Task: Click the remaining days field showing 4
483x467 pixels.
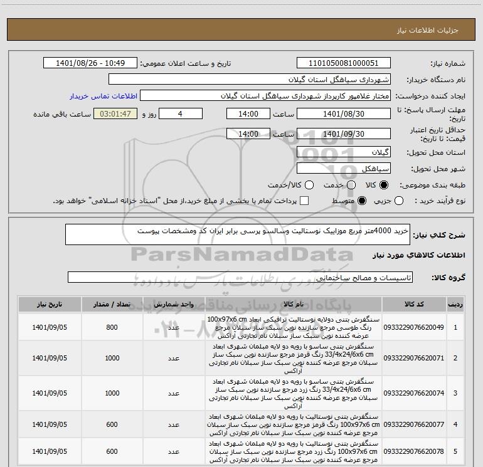Action: [x=181, y=113]
